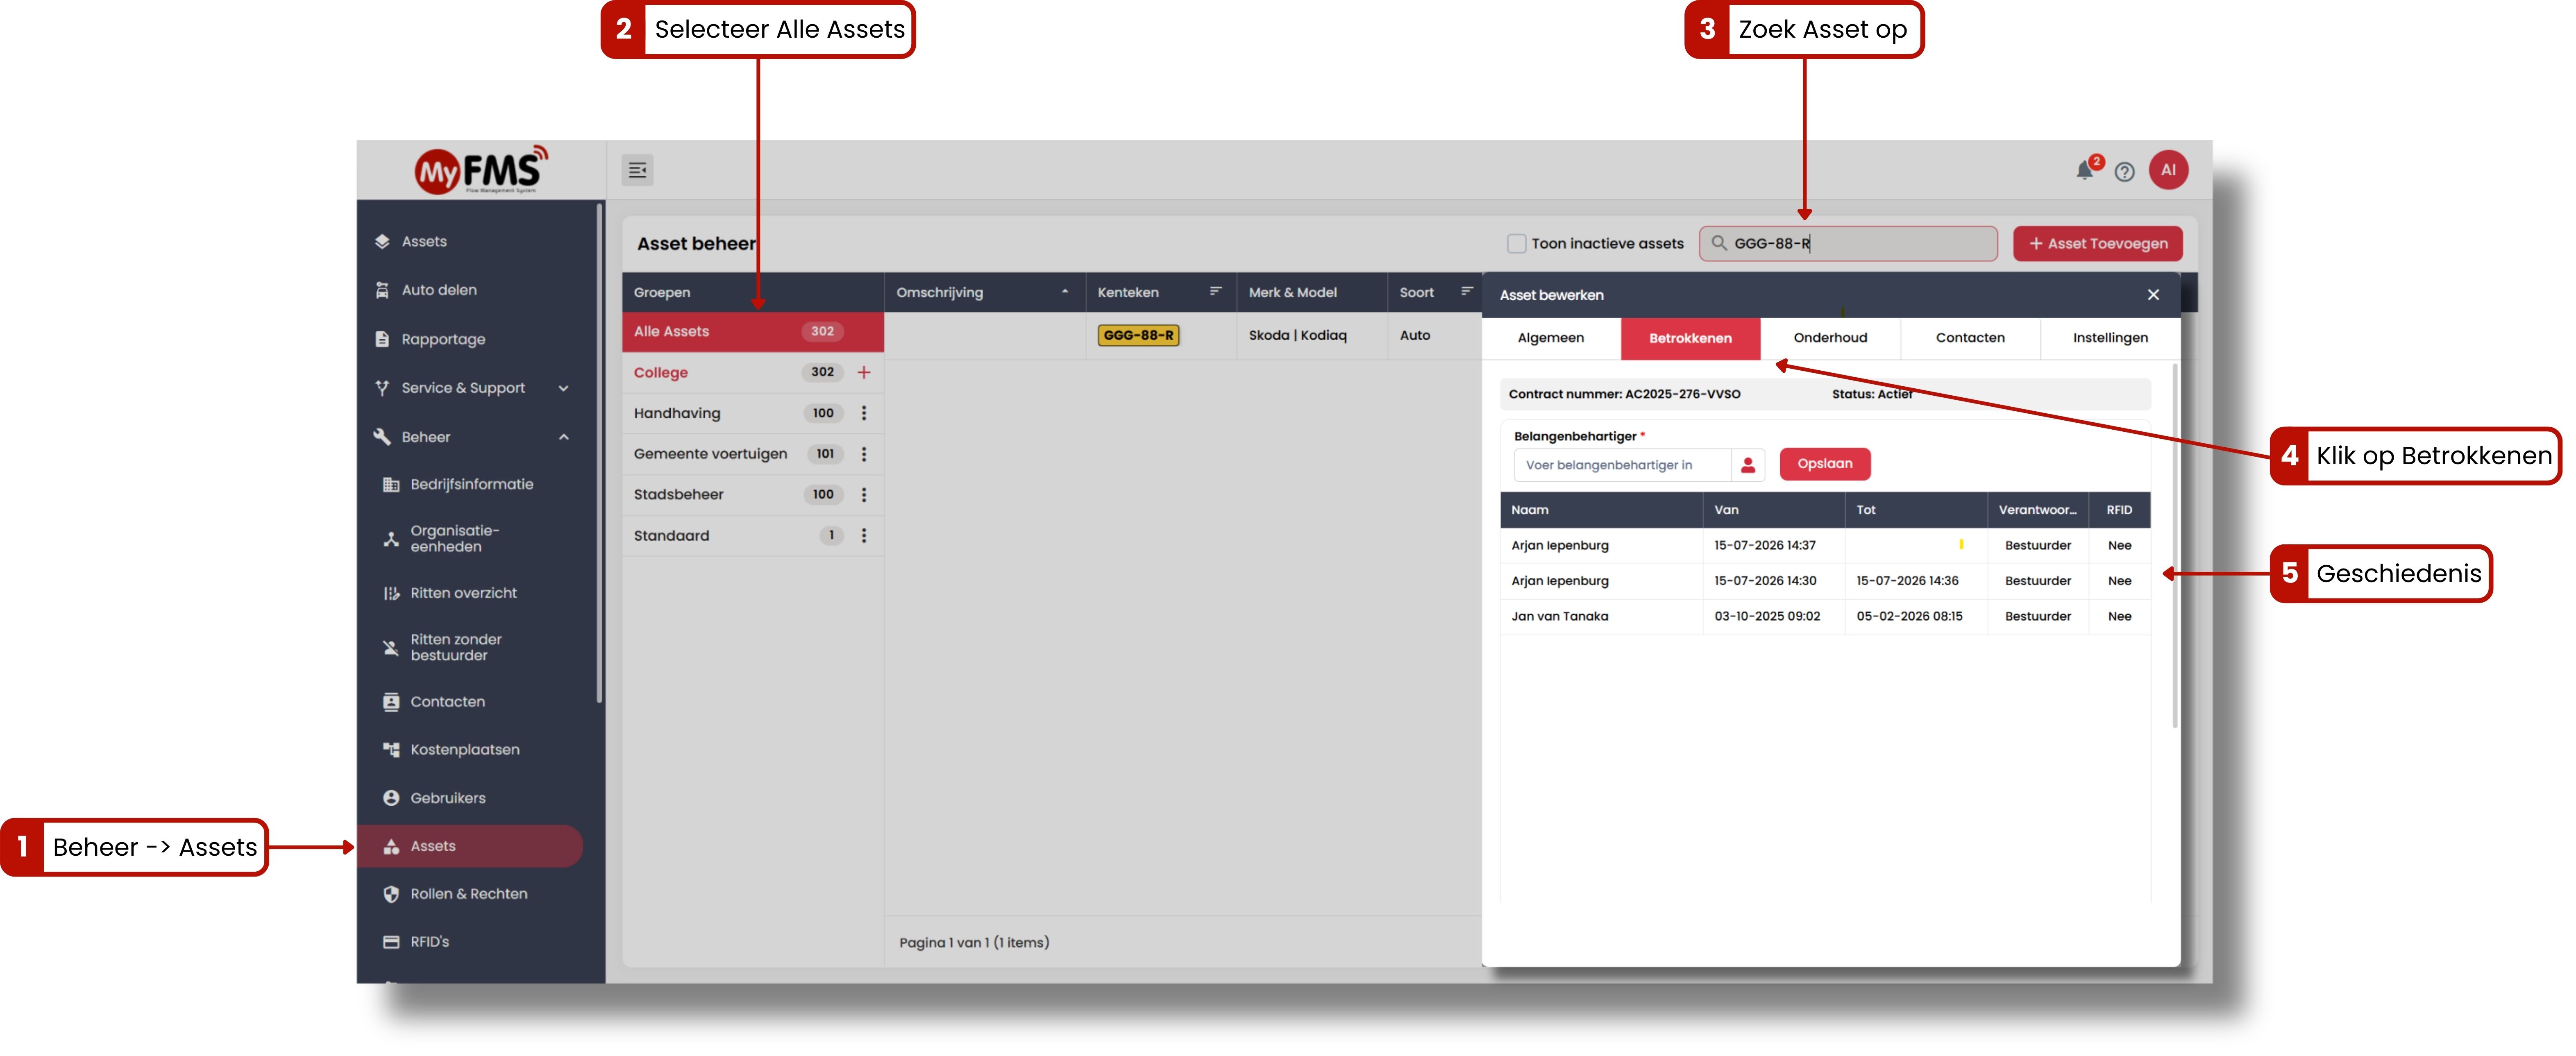2576x1056 pixels.
Task: Open the notifications bell
Action: [x=2085, y=170]
